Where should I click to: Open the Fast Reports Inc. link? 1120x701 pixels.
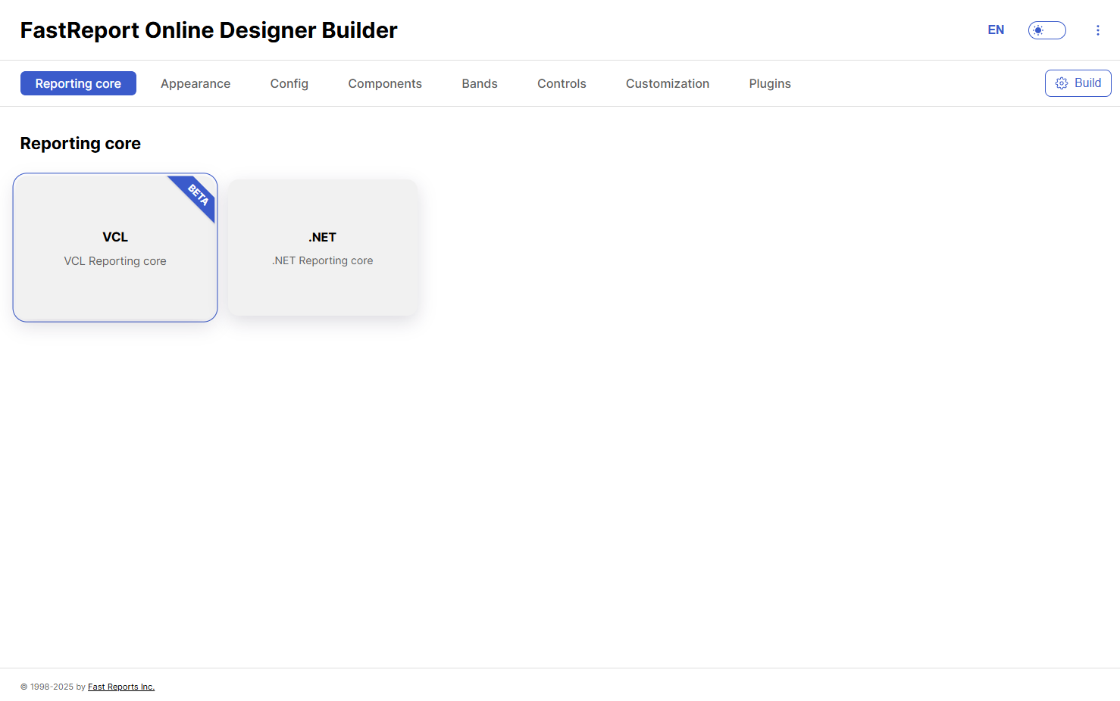[x=121, y=687]
